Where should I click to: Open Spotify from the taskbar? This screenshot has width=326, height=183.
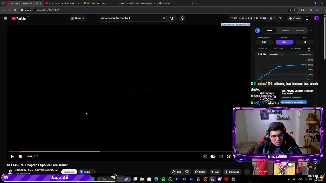coord(163,179)
